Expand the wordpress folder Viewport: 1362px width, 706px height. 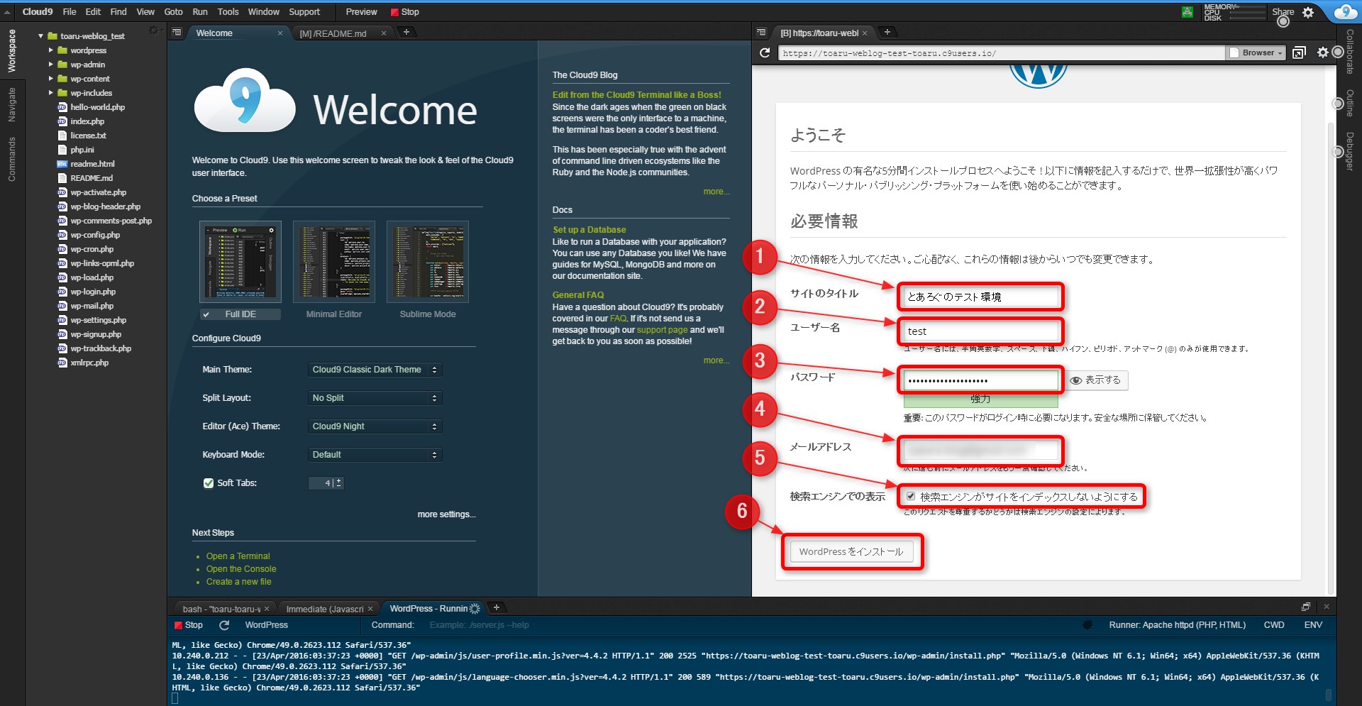tap(50, 50)
